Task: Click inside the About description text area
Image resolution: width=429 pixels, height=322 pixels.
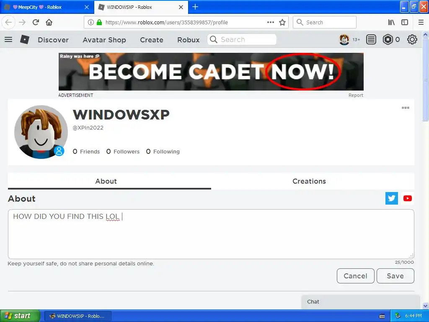Action: 211,234
